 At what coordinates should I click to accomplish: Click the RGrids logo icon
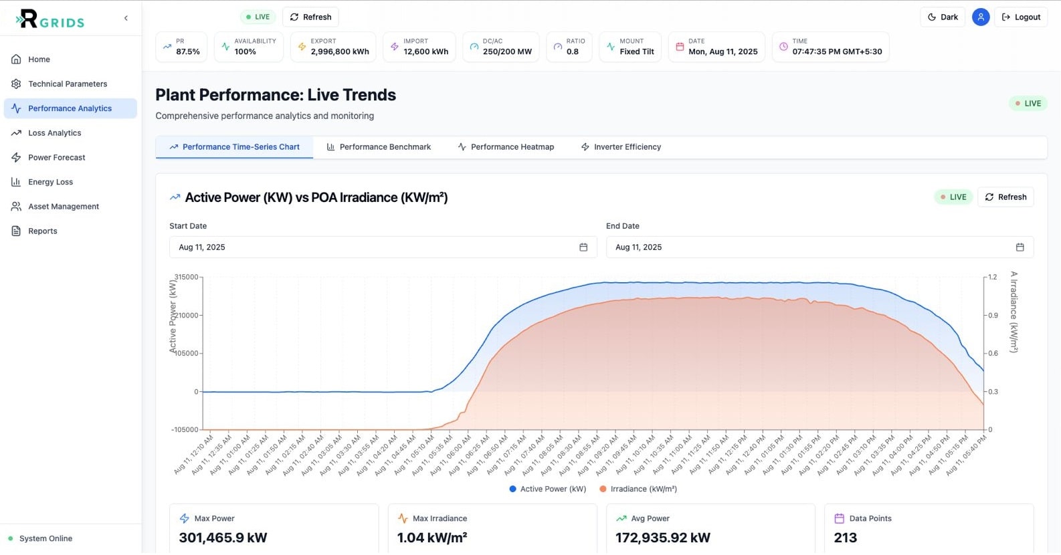coord(28,19)
